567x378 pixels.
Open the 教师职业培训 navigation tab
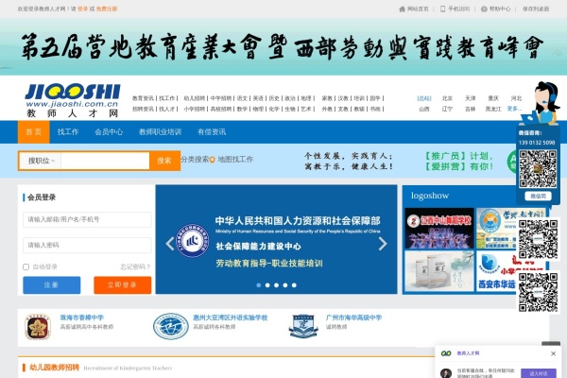(x=161, y=132)
